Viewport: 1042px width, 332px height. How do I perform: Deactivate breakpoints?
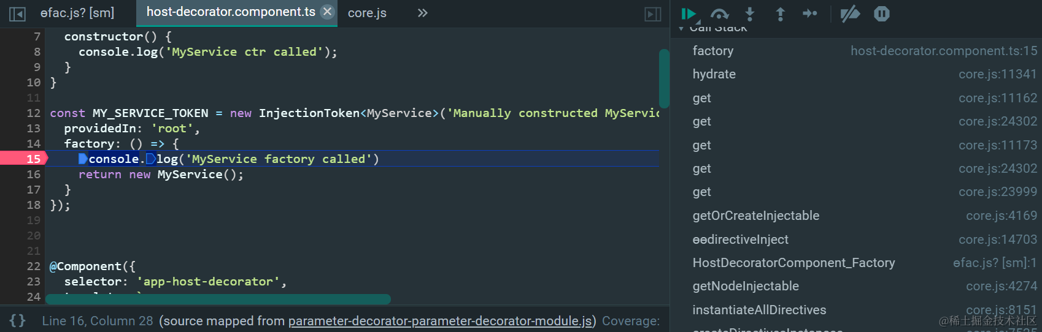click(x=850, y=13)
